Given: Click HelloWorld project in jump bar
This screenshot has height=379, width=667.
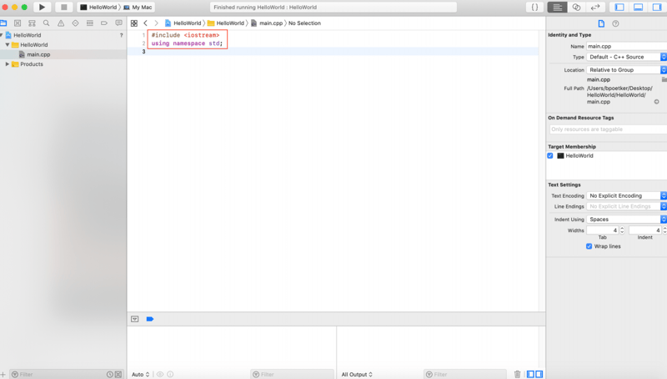Looking at the screenshot, I should pos(183,23).
